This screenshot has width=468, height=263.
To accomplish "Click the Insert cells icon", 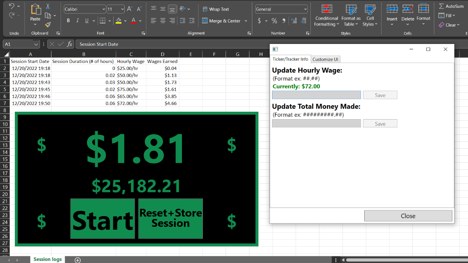I will point(392,9).
